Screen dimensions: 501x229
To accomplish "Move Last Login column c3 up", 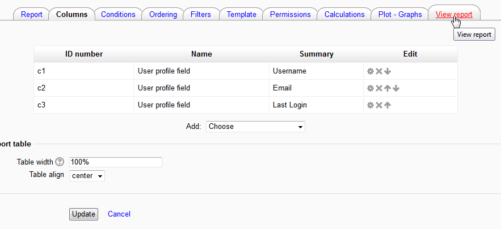I will [x=388, y=105].
